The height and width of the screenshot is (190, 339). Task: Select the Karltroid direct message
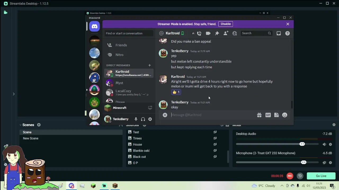pos(128,73)
